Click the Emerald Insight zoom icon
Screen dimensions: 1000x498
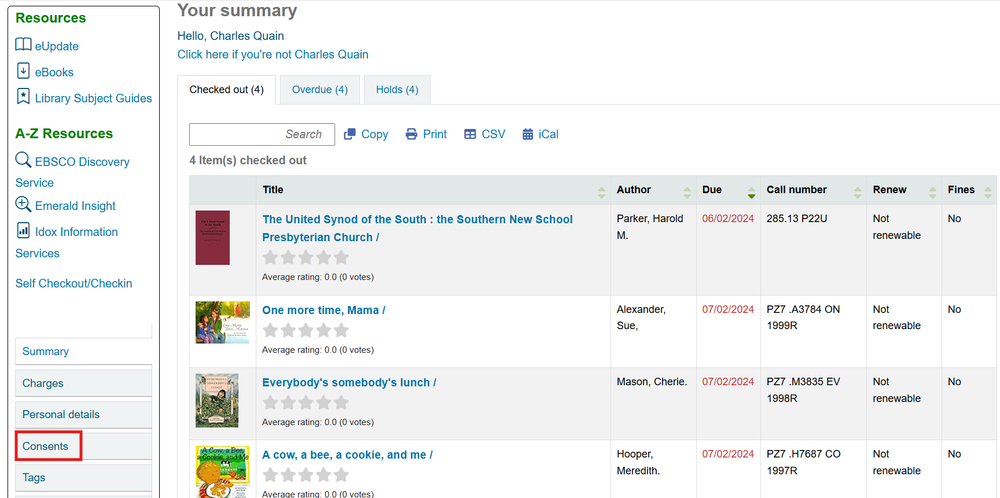pos(23,204)
